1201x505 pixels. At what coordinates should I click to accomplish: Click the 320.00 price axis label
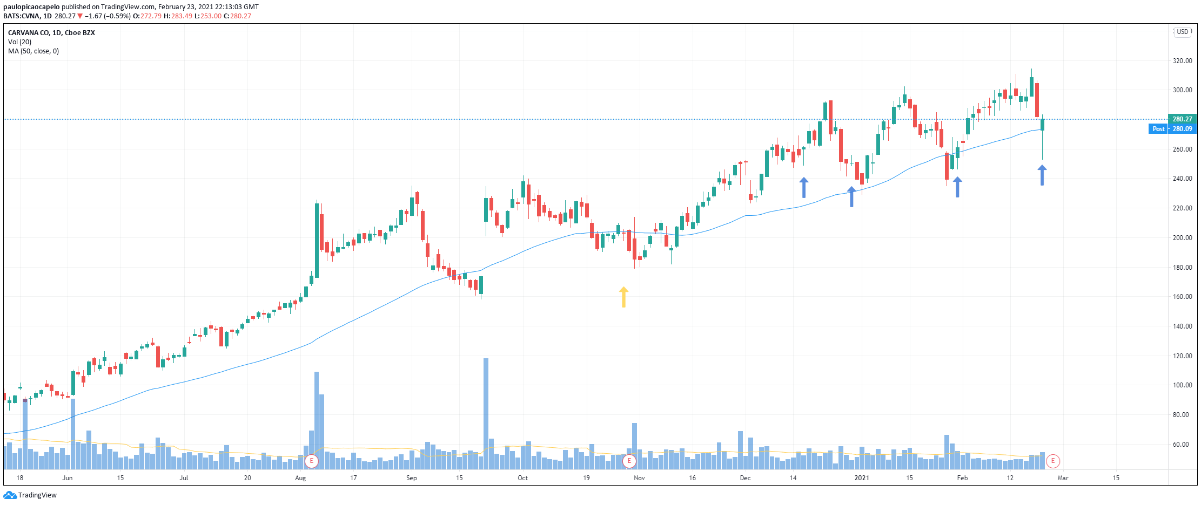(x=1182, y=61)
